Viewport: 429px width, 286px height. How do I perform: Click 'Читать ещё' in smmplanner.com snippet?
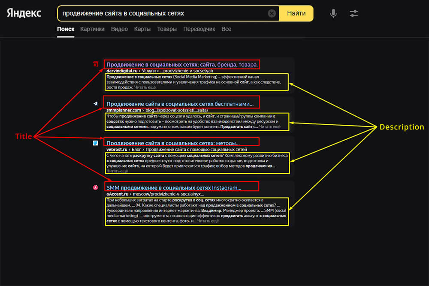pos(270,126)
